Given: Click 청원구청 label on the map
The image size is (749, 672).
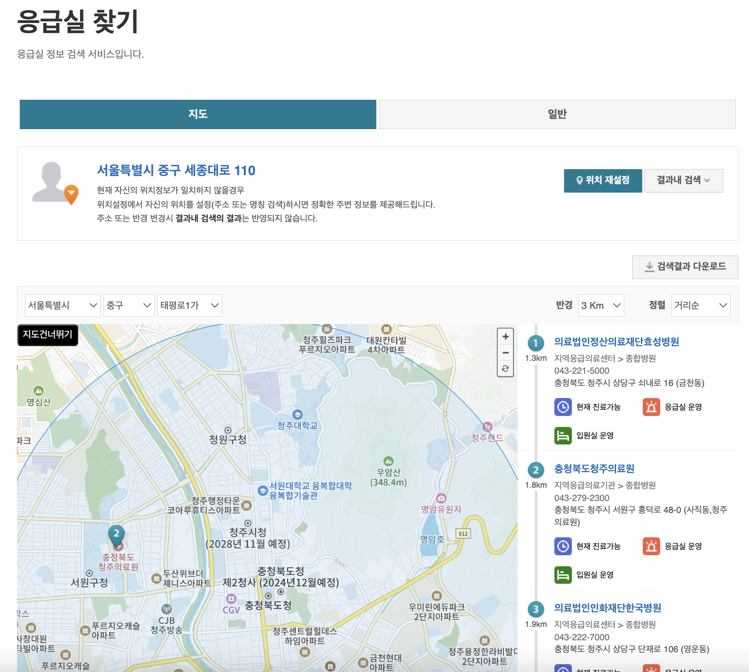Looking at the screenshot, I should pyautogui.click(x=228, y=440).
